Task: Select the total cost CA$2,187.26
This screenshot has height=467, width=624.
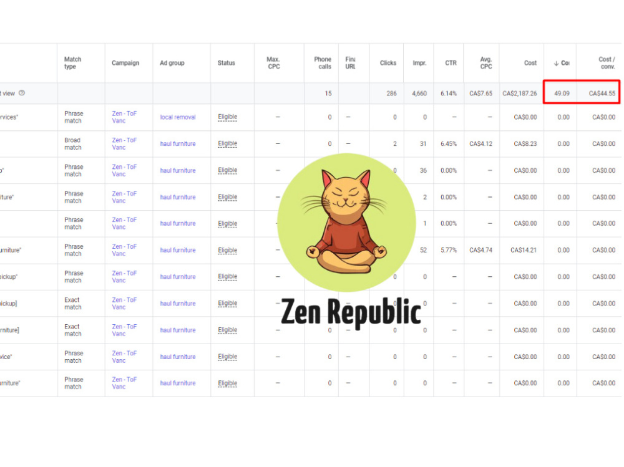Action: tap(519, 94)
